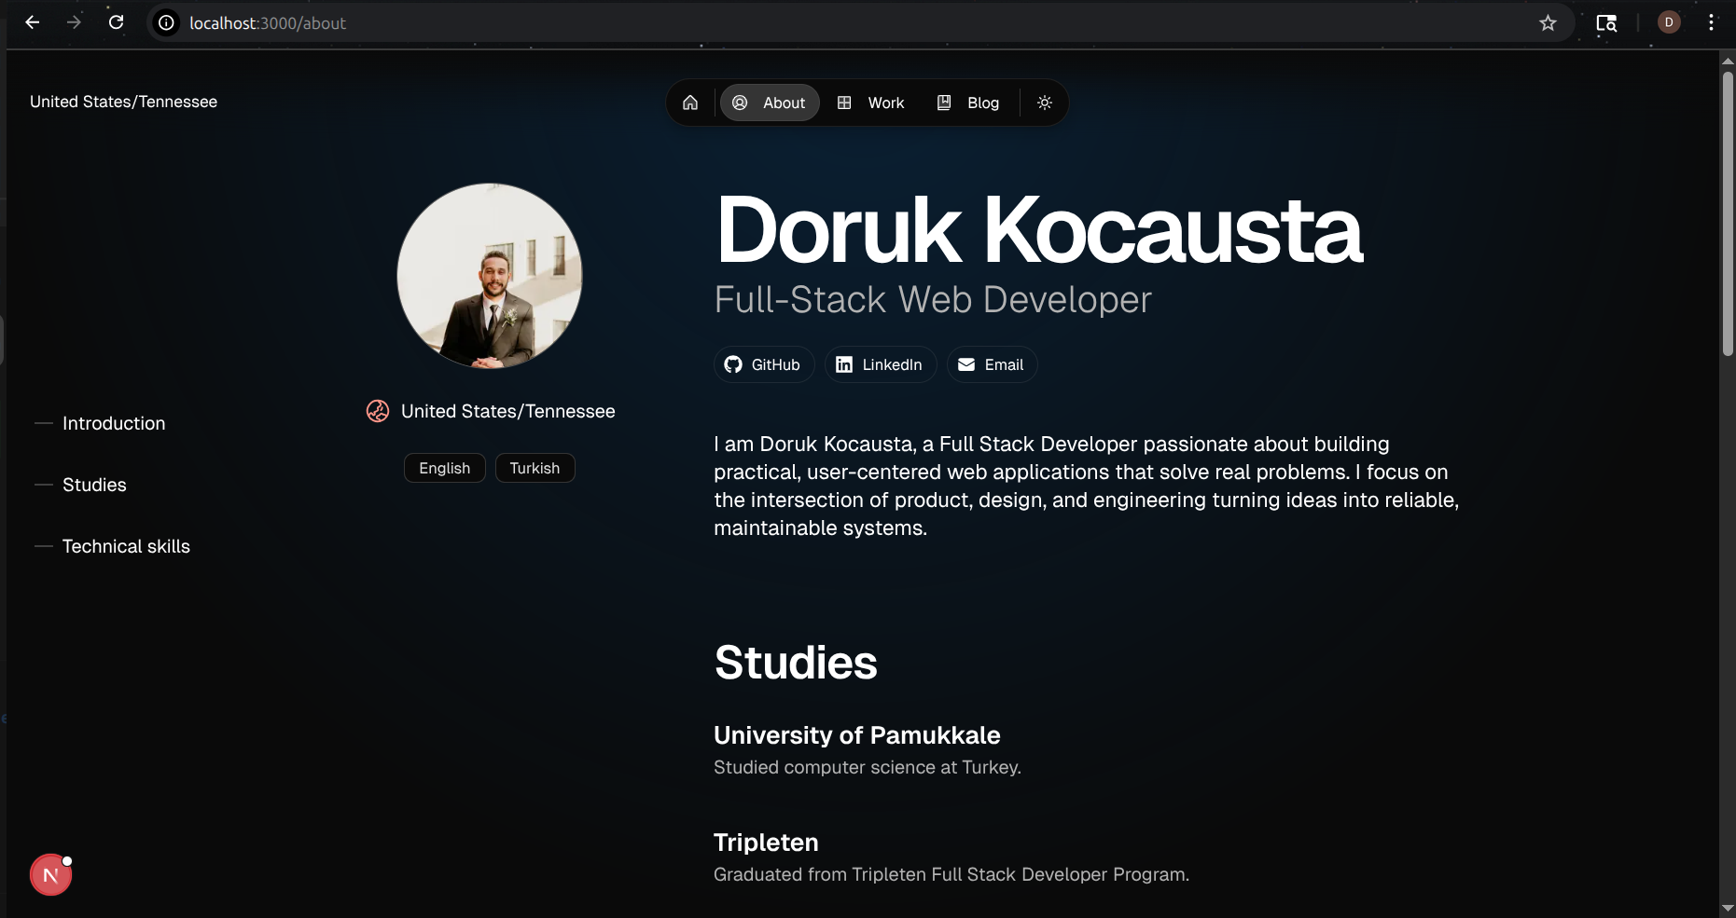Click the home icon in navigation bar

(x=690, y=103)
